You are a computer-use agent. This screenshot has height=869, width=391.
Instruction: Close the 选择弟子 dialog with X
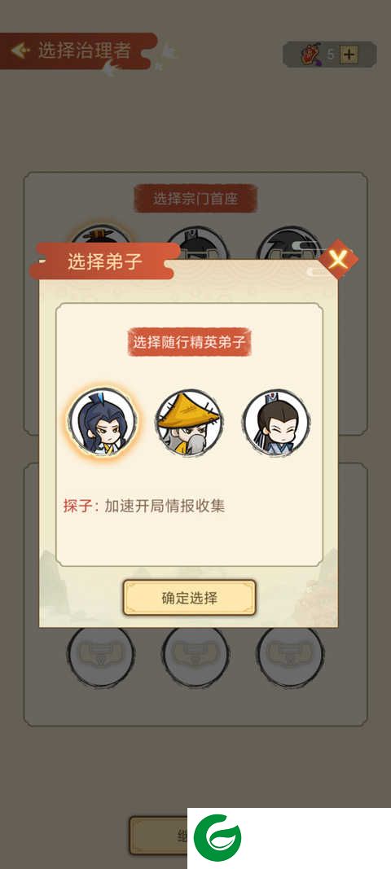click(338, 259)
